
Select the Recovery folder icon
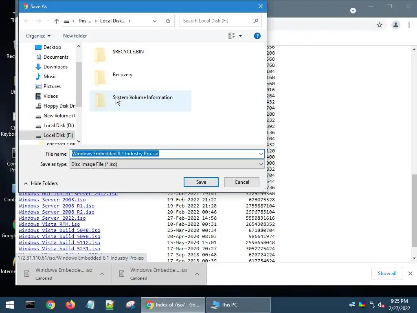pyautogui.click(x=100, y=78)
